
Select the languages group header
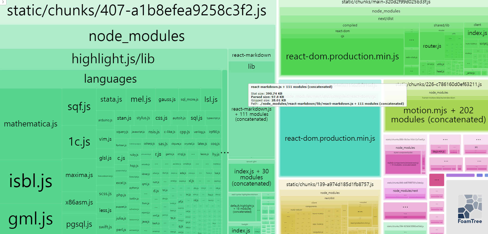(x=110, y=79)
